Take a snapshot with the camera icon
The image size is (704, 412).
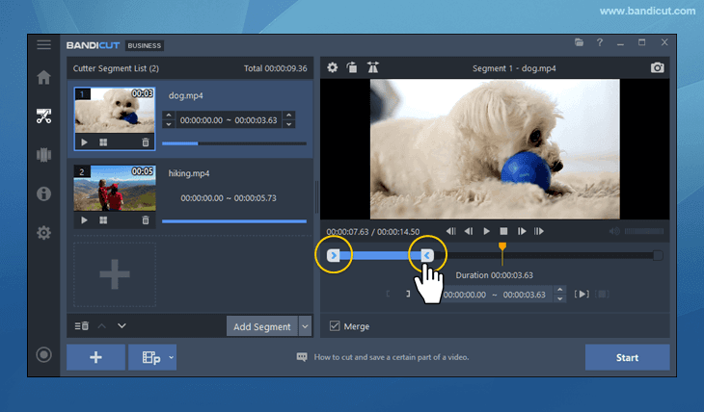658,68
